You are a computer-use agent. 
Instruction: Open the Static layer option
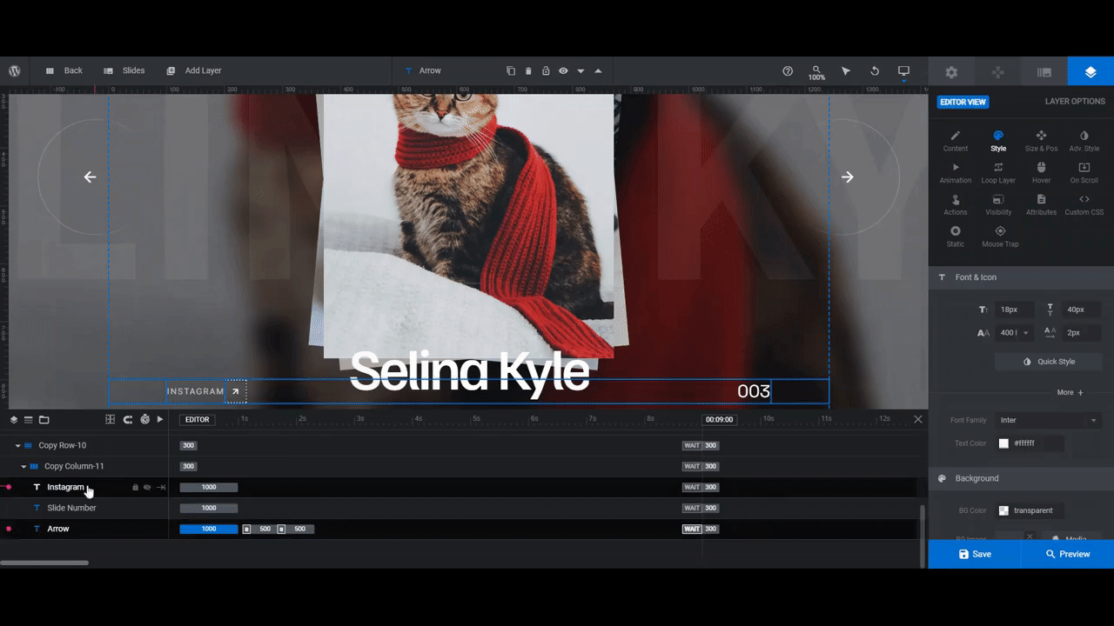[x=956, y=236]
